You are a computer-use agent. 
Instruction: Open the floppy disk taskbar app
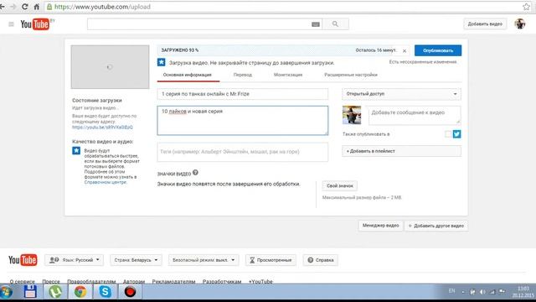click(x=30, y=292)
